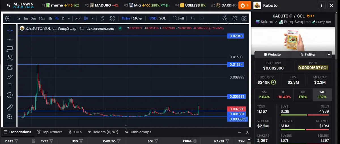340x144 pixels.
Task: Open the Website link
Action: (272, 54)
